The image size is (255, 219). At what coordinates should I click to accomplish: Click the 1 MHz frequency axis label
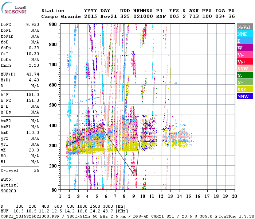pyautogui.click(x=60, y=196)
